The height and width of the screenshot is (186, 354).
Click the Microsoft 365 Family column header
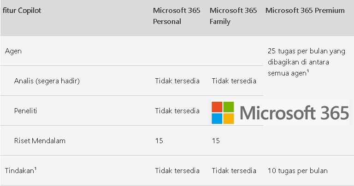232,16
